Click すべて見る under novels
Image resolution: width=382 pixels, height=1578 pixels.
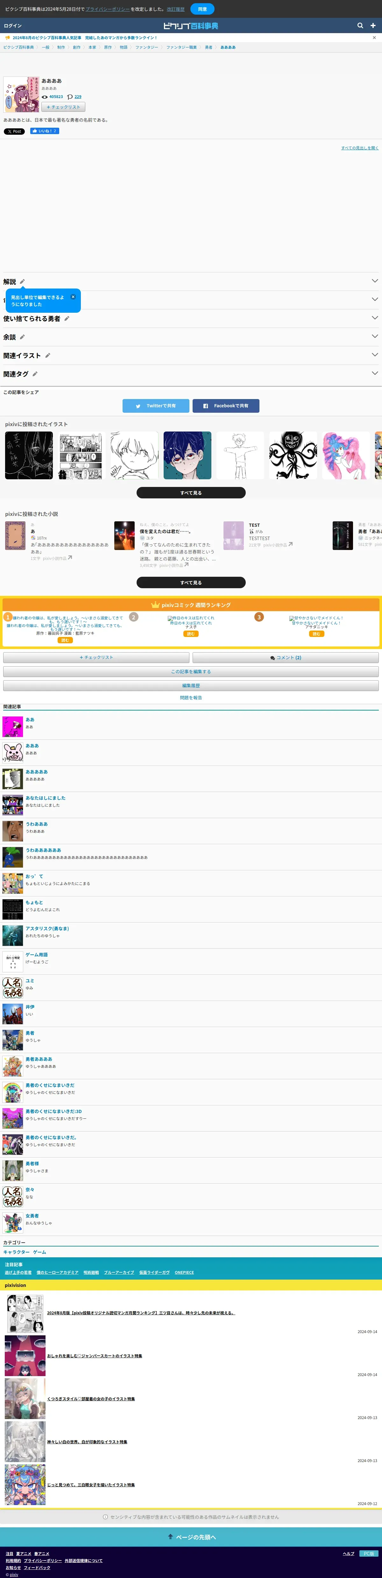tap(191, 582)
